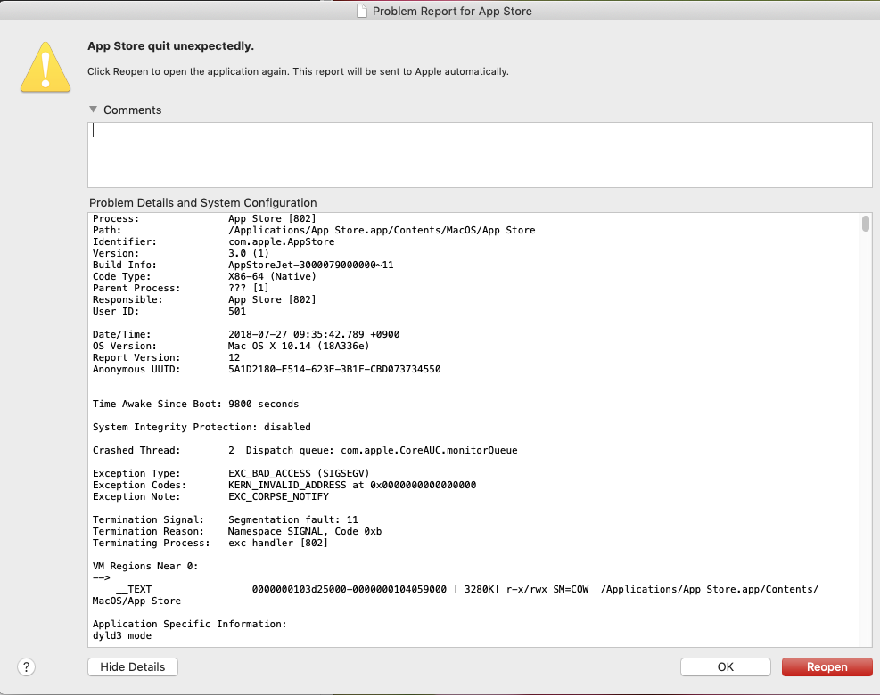Click Crashed Thread com.apple.CoreAUC.monitorQueue line

[x=305, y=451]
